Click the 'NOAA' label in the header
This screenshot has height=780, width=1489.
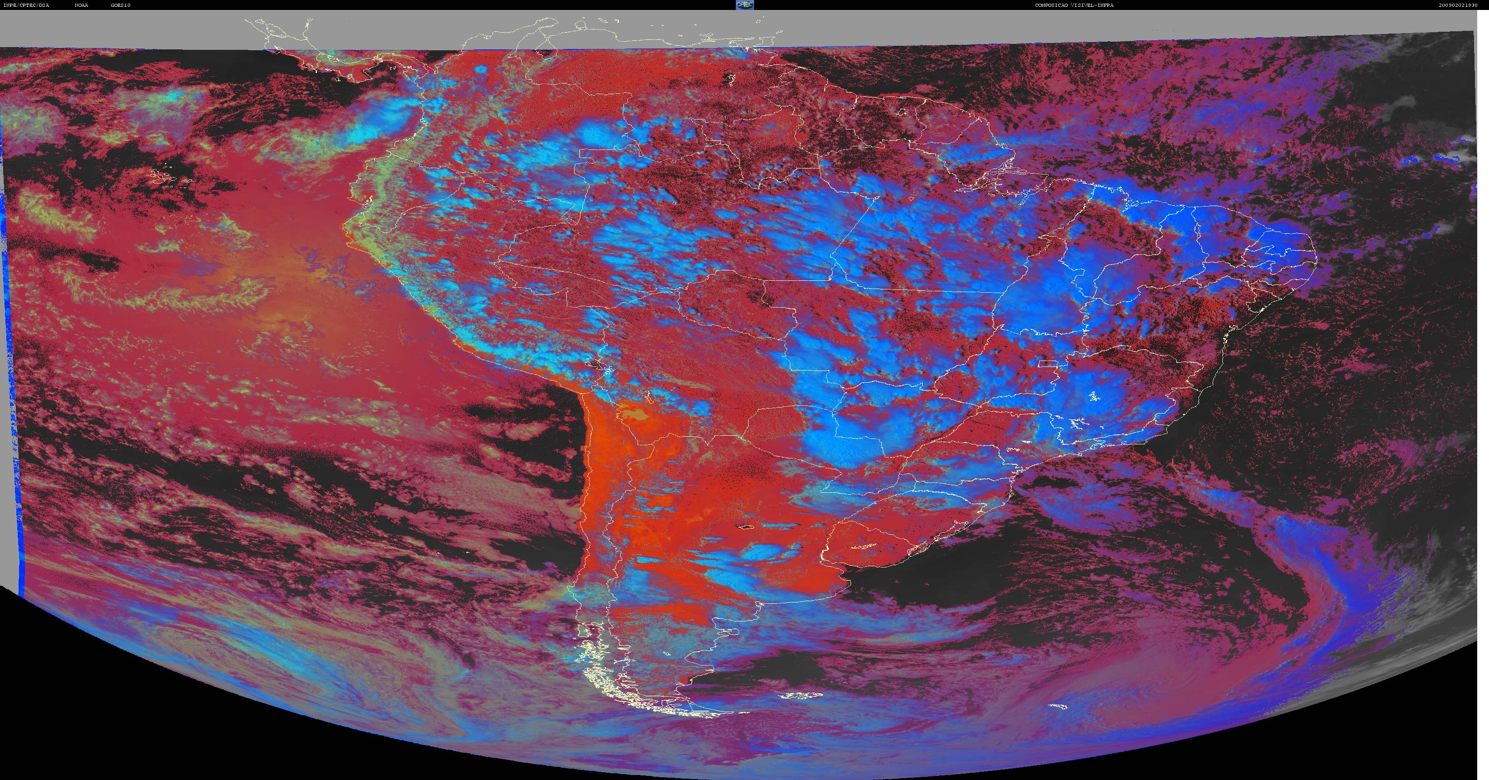click(x=82, y=5)
